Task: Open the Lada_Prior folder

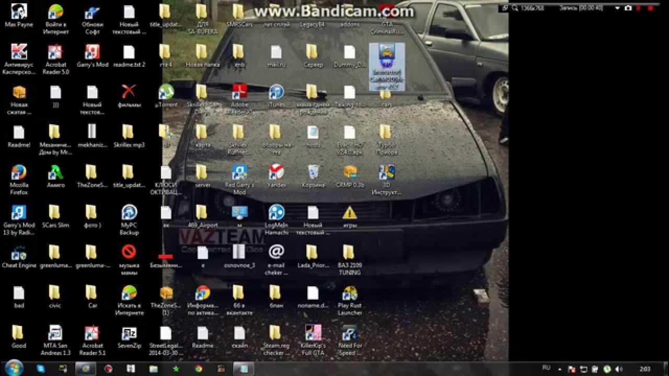Action: pos(313,256)
